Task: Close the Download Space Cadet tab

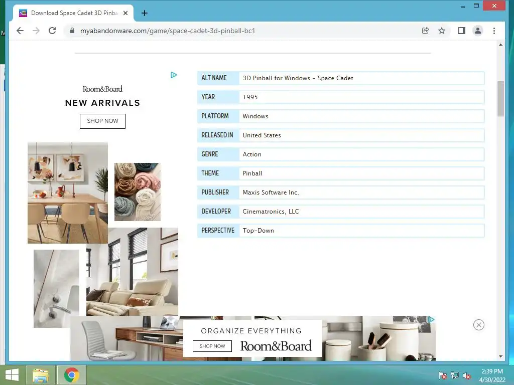Action: click(x=125, y=13)
